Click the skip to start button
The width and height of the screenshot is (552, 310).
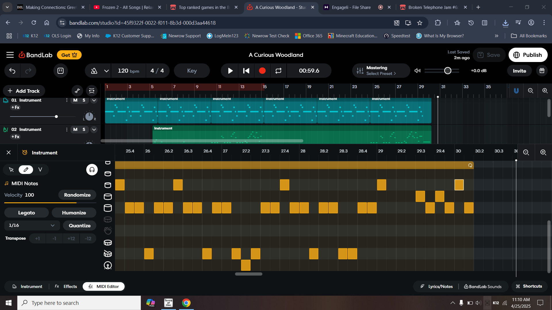pyautogui.click(x=246, y=71)
